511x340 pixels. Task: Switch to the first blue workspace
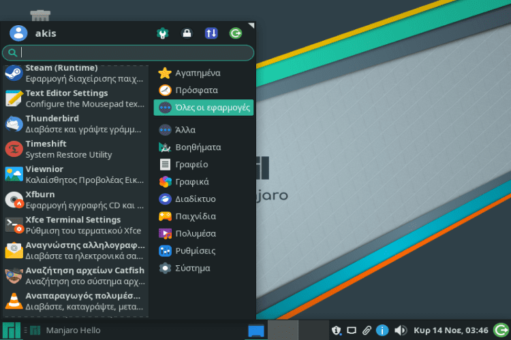point(256,330)
